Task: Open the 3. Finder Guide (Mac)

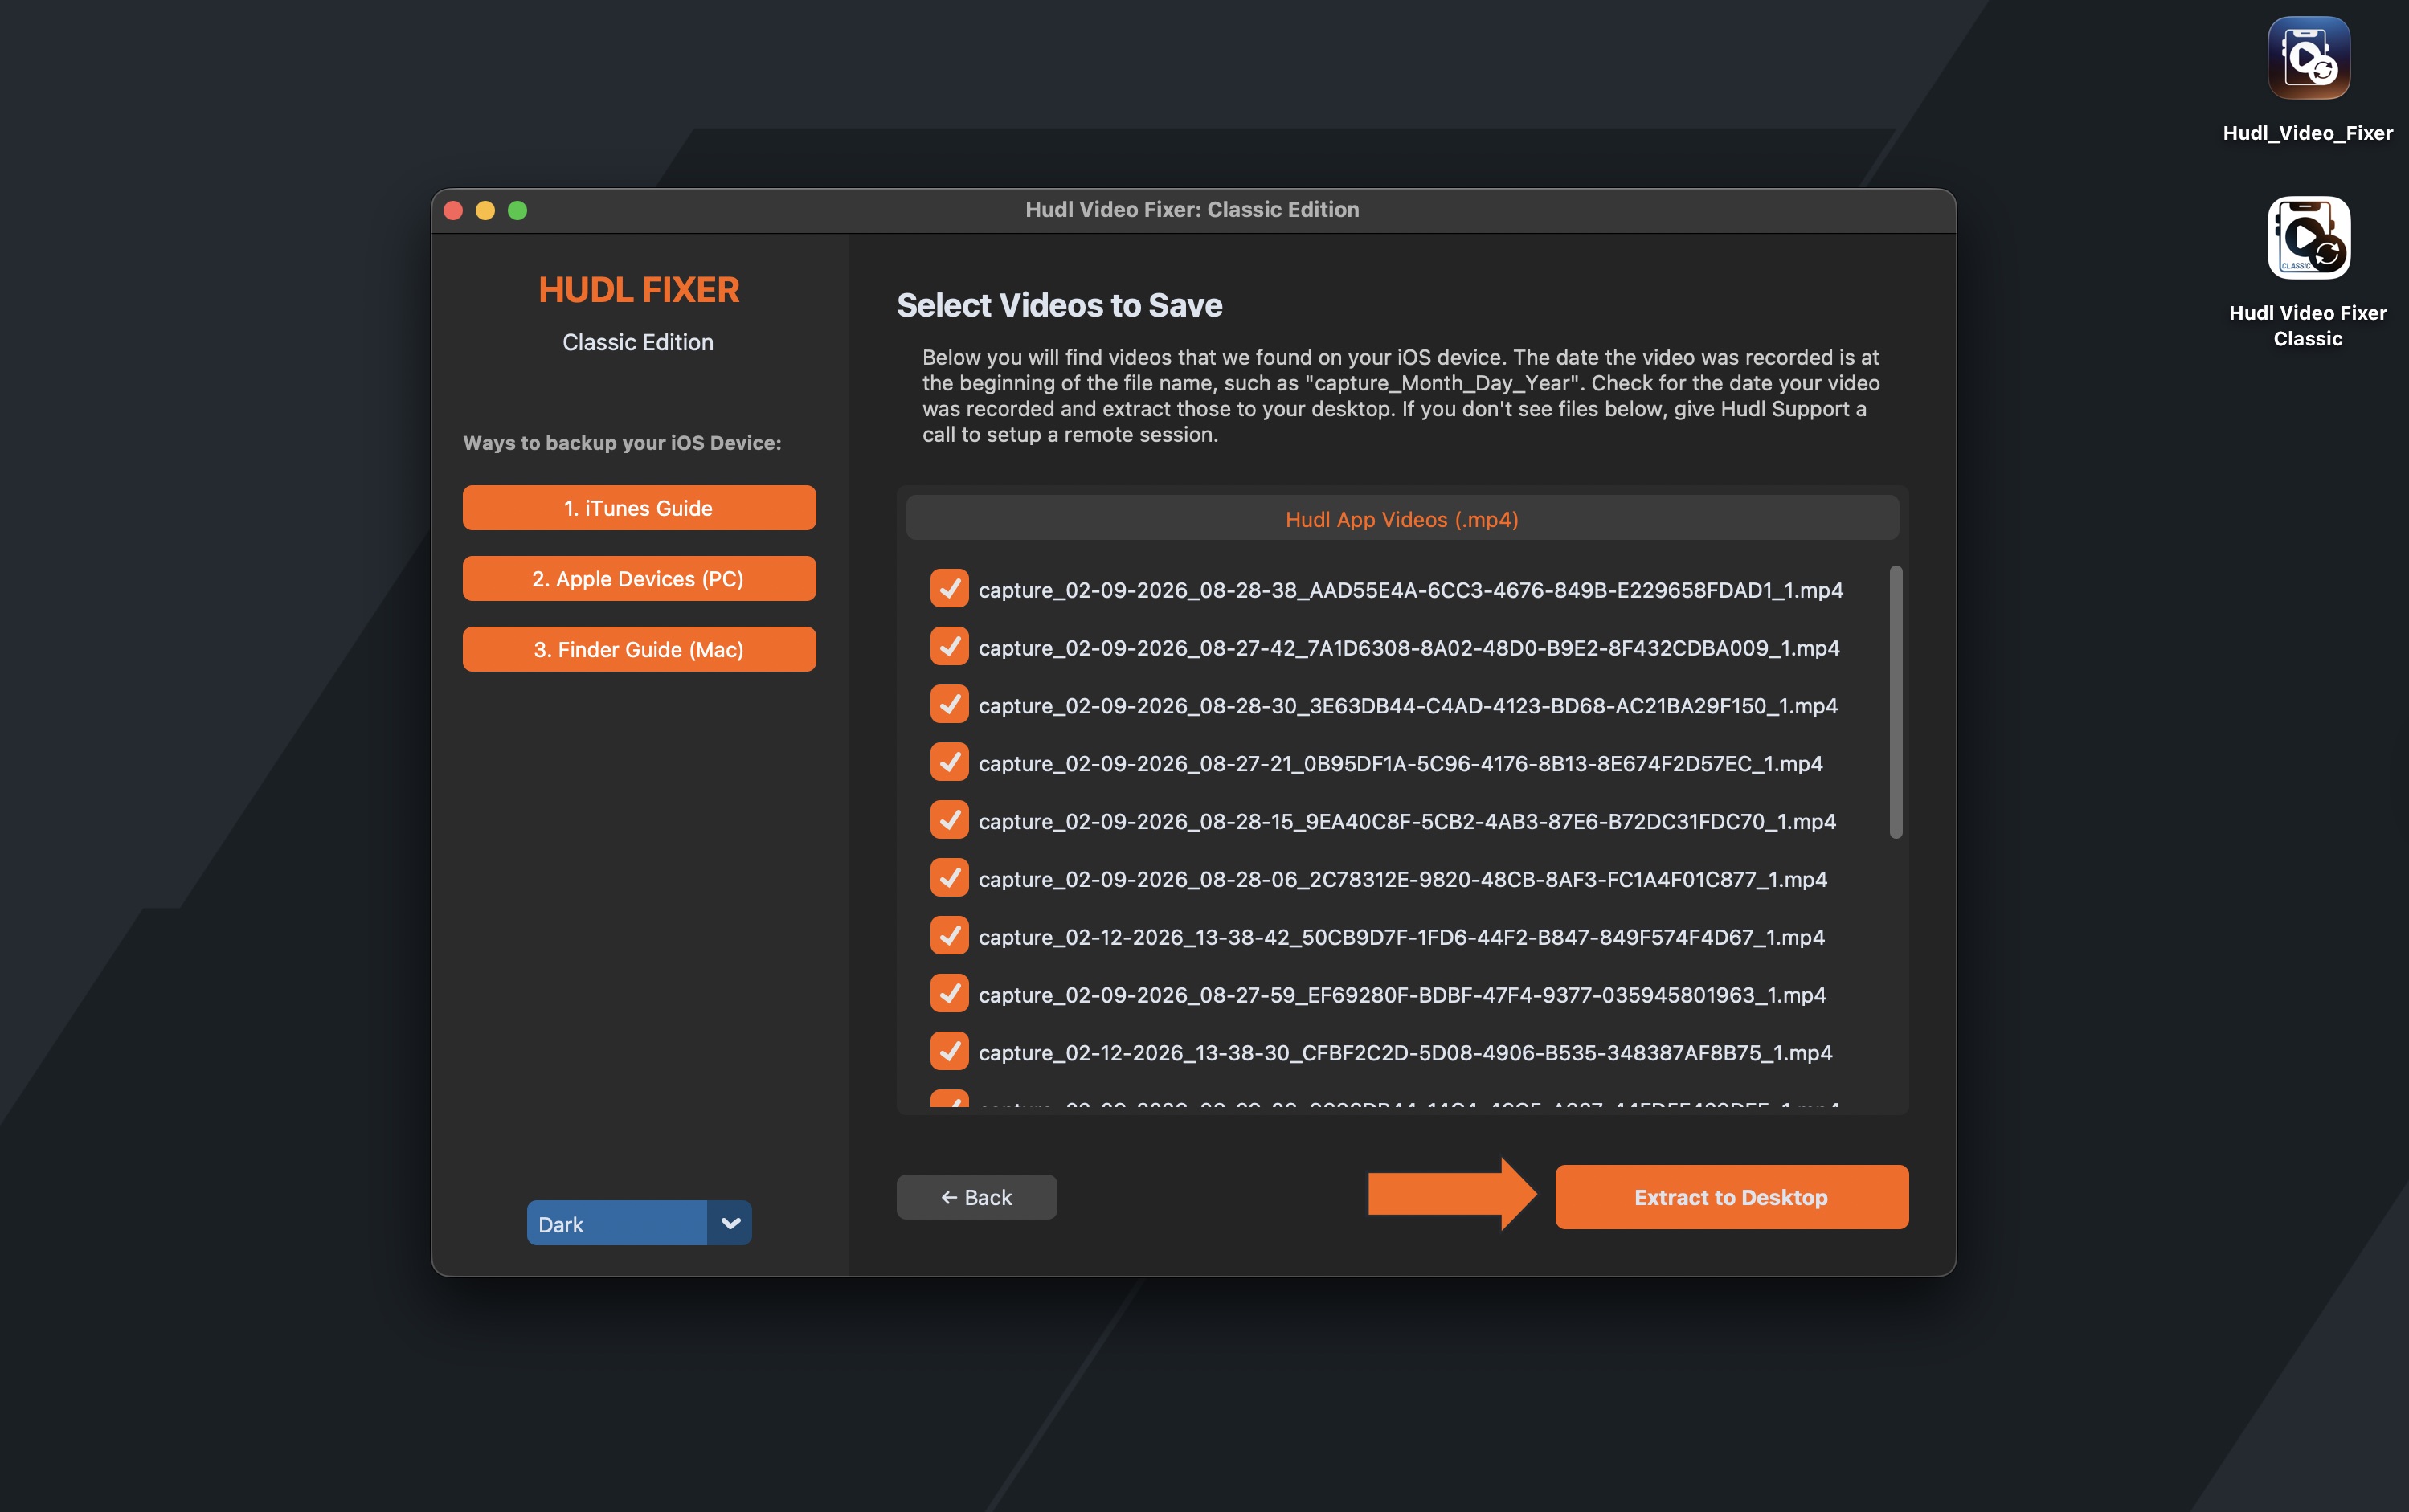Action: [639, 650]
